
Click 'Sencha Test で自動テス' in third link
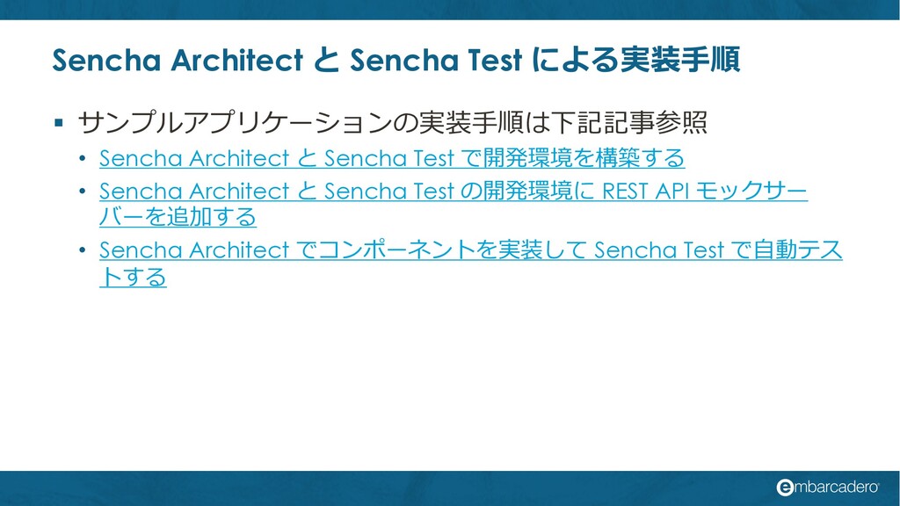pyautogui.click(x=718, y=250)
